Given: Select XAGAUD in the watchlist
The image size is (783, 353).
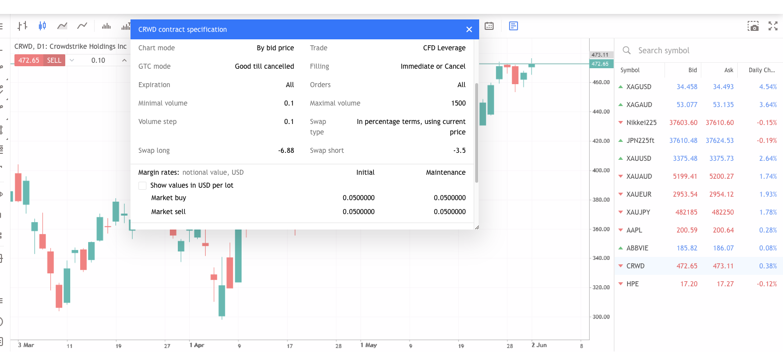Looking at the screenshot, I should click(x=698, y=105).
